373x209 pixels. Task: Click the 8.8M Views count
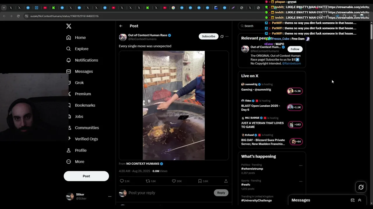coord(160,171)
